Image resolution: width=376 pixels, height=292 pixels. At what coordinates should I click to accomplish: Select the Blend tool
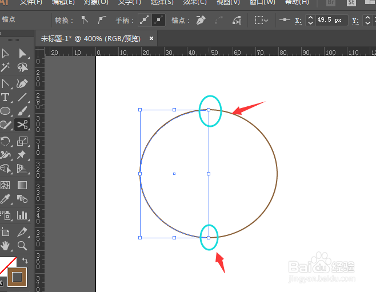click(x=22, y=199)
